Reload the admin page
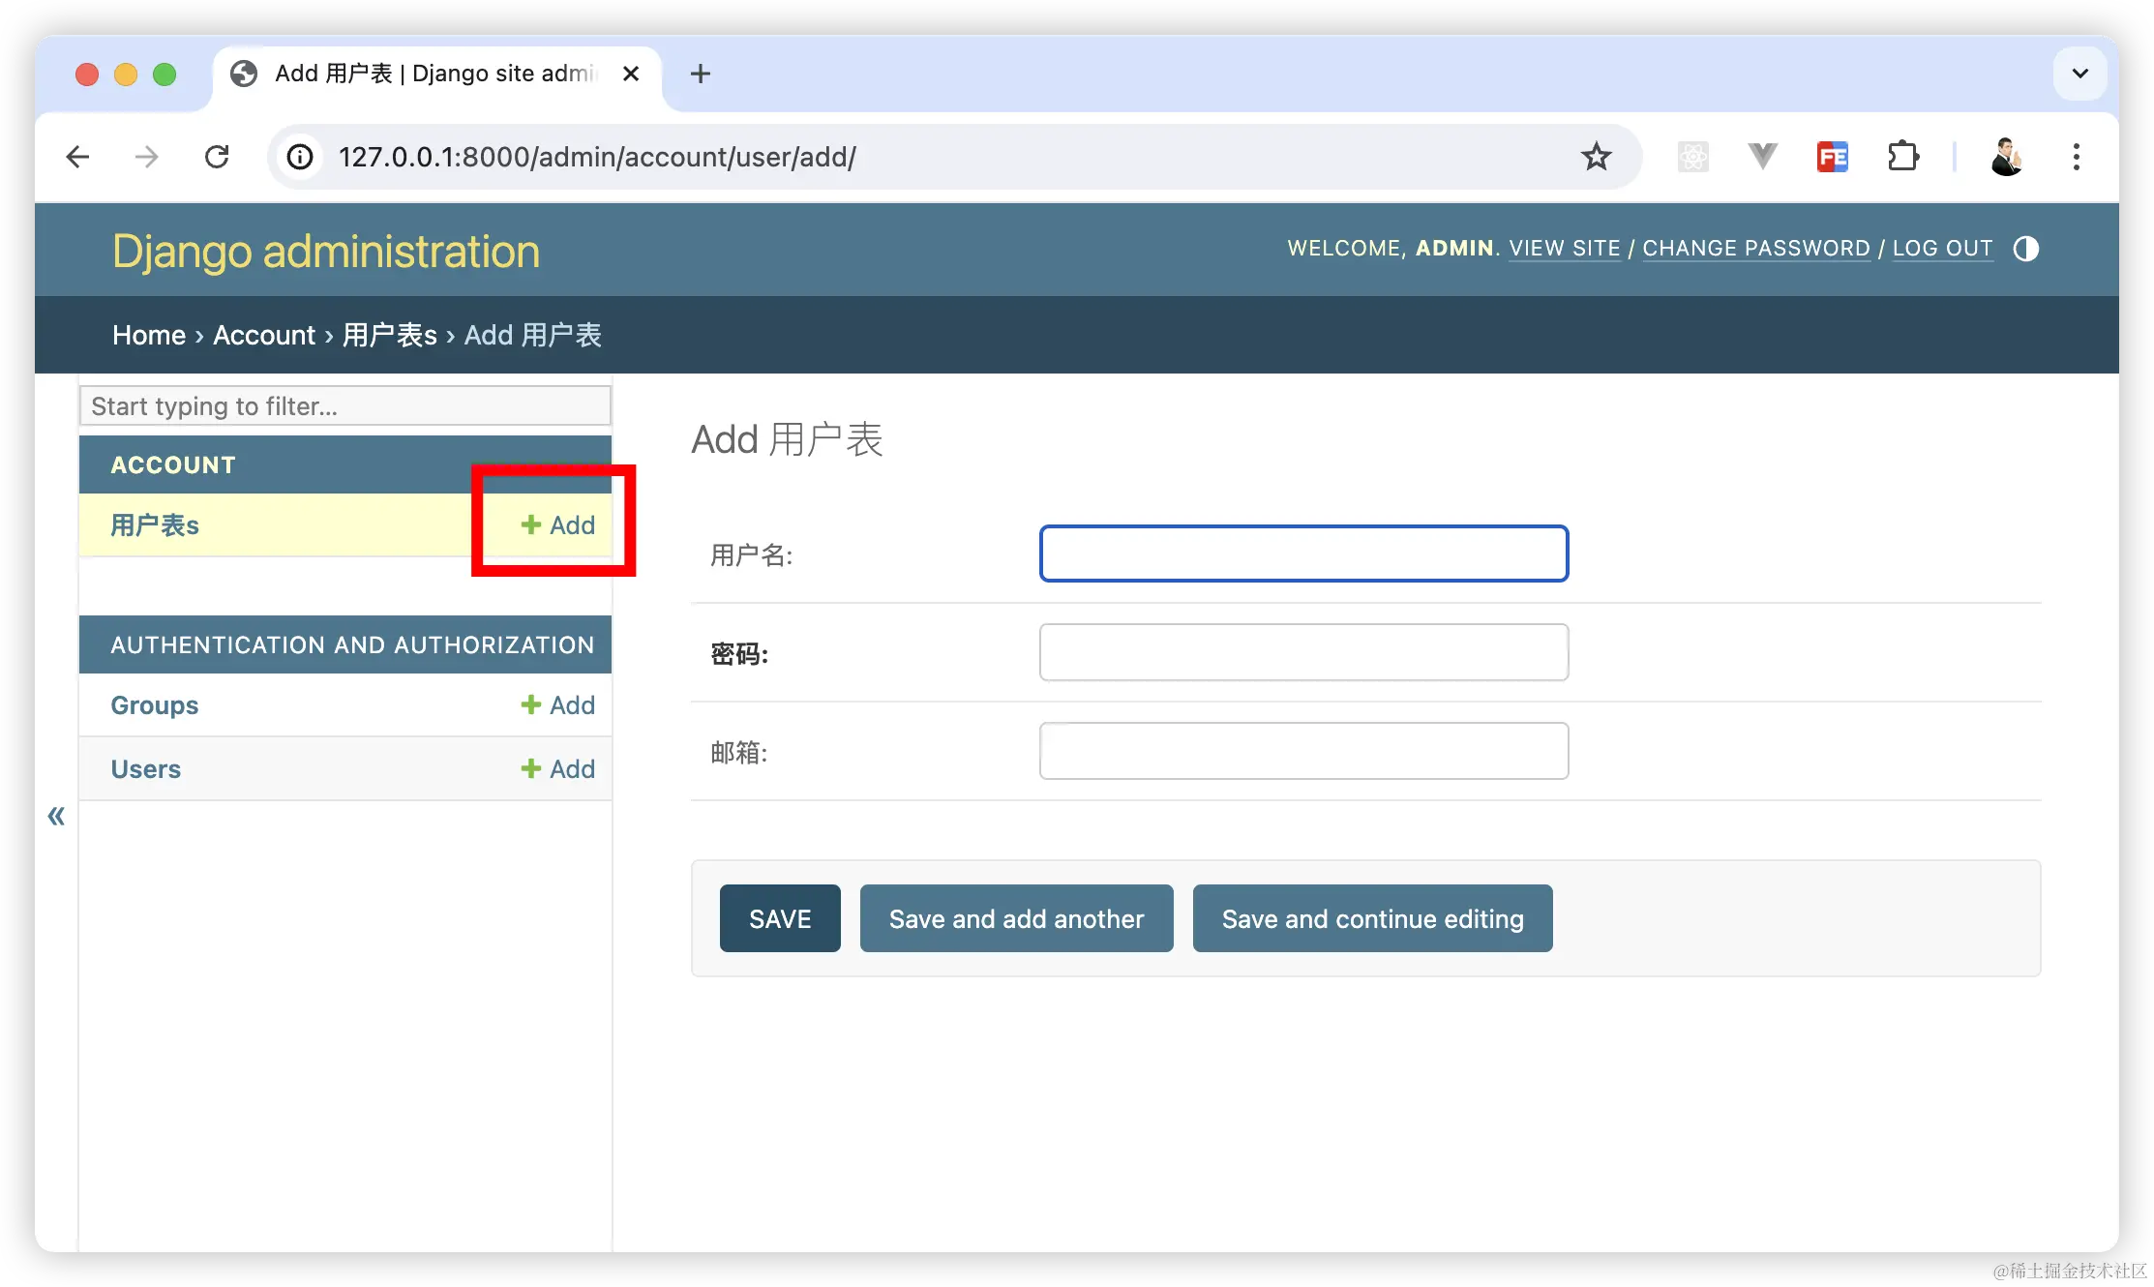The height and width of the screenshot is (1287, 2154). 217,157
